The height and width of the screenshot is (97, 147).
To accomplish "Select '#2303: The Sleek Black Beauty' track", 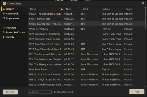I will pos(86,14).
